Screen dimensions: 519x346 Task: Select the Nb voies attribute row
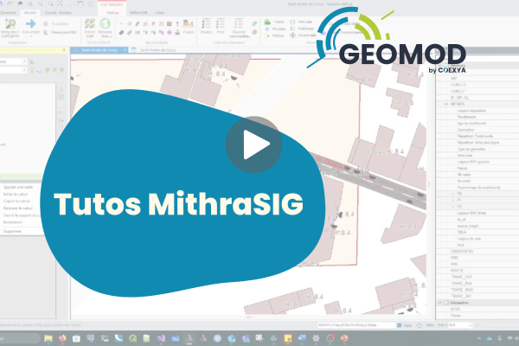pyautogui.click(x=477, y=175)
